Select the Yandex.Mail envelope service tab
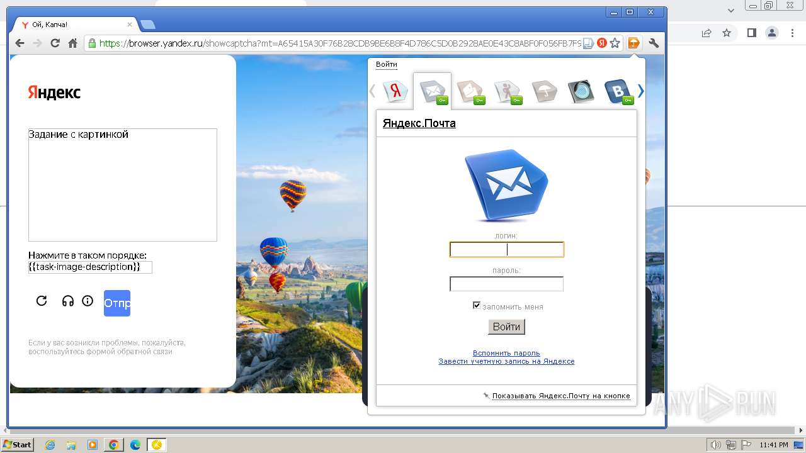This screenshot has height=453, width=806. [x=433, y=92]
